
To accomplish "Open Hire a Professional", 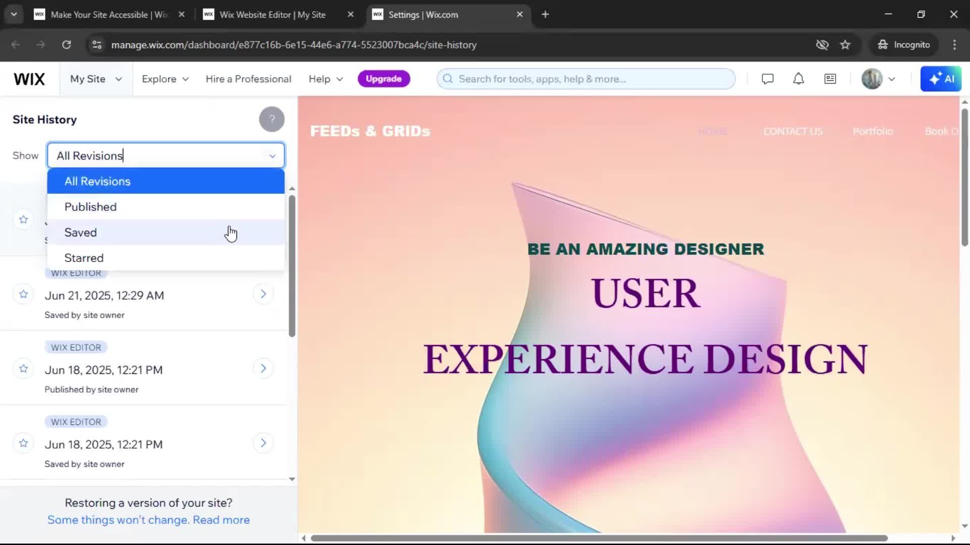I will click(248, 79).
